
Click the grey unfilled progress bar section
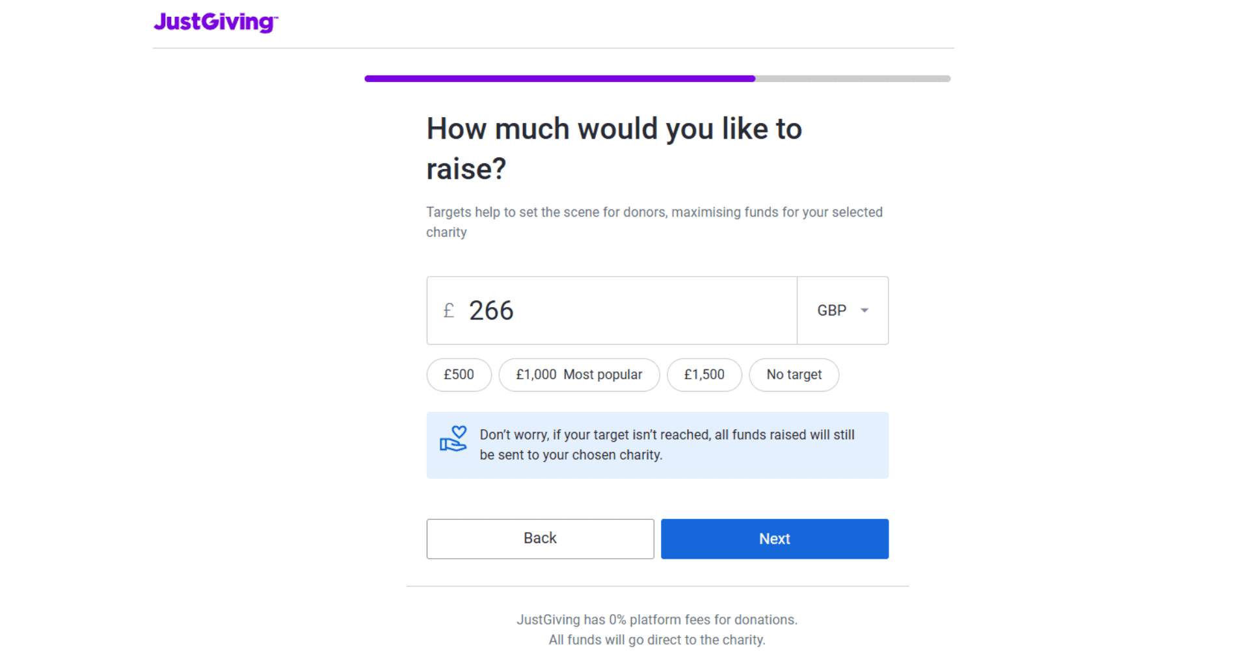point(852,79)
